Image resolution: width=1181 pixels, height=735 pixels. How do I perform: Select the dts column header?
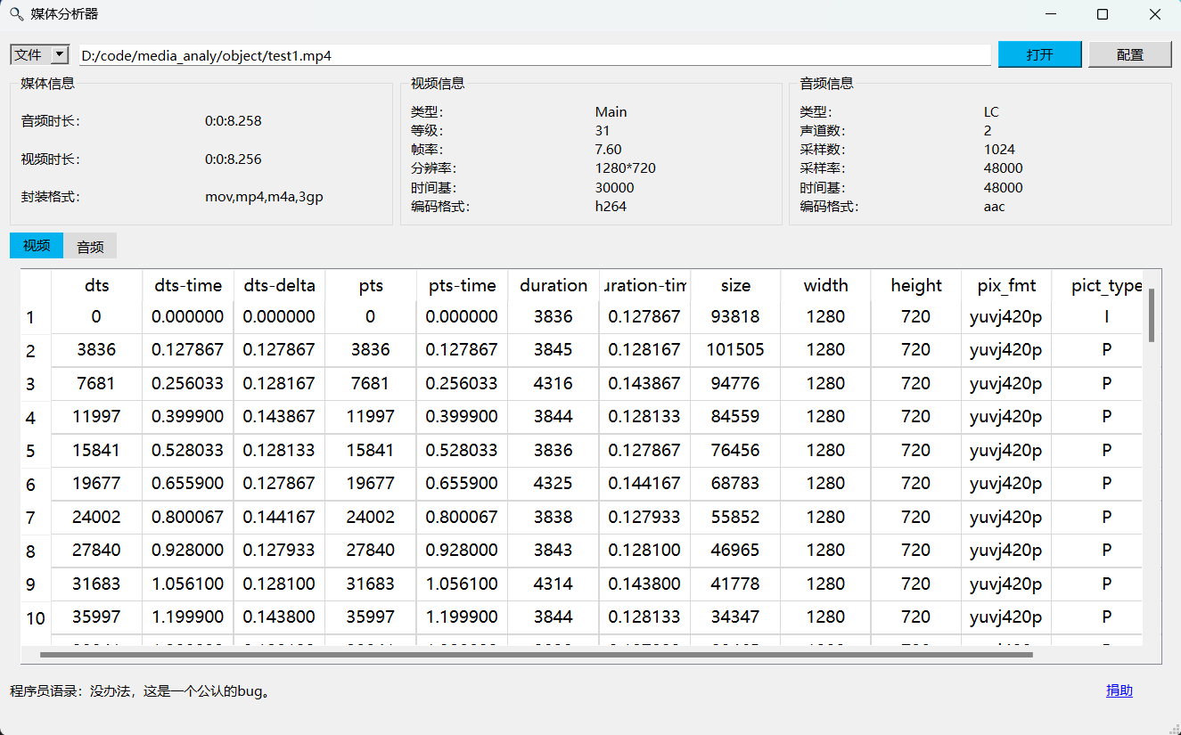click(97, 285)
